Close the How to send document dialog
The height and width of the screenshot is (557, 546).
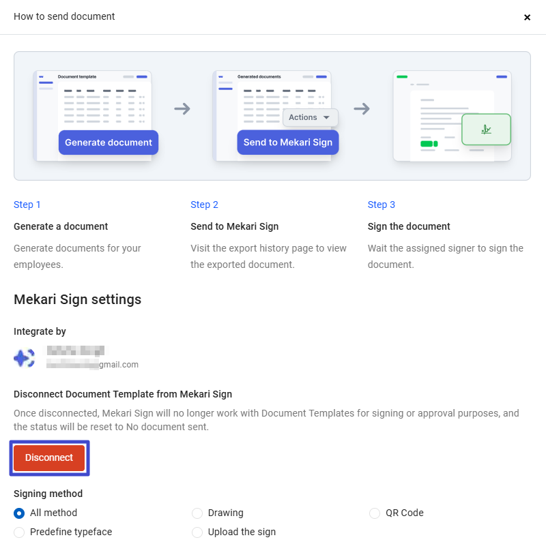(527, 17)
